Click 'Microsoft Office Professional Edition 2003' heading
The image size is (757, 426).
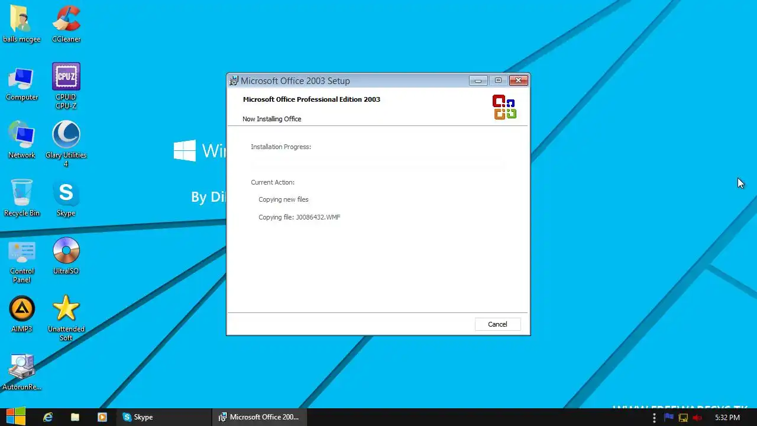click(312, 99)
